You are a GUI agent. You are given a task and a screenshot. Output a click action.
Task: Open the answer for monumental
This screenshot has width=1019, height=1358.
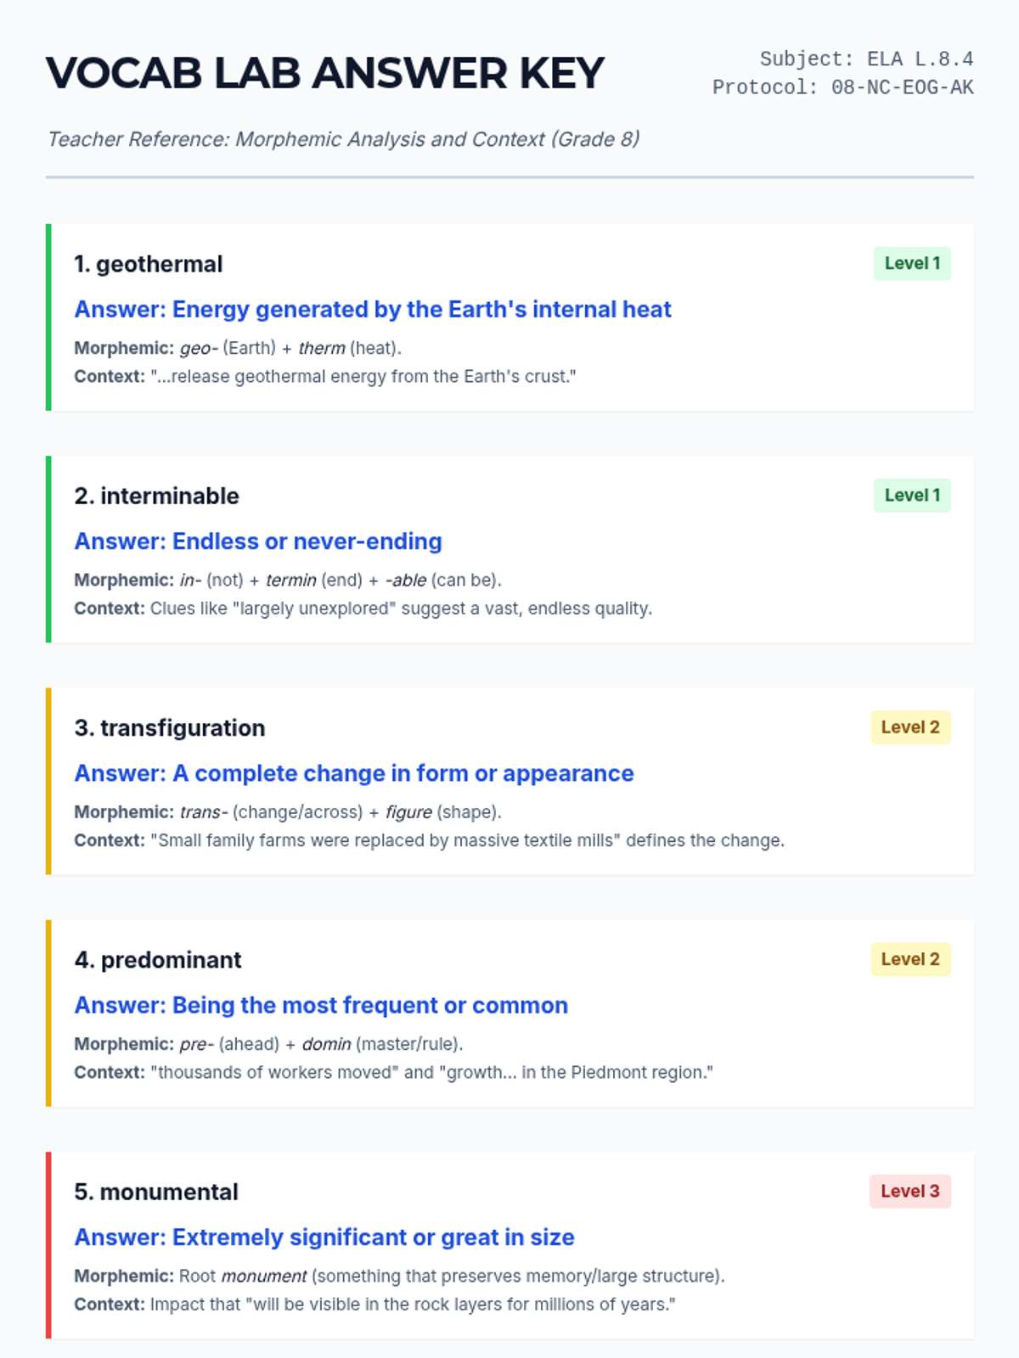tap(324, 1237)
